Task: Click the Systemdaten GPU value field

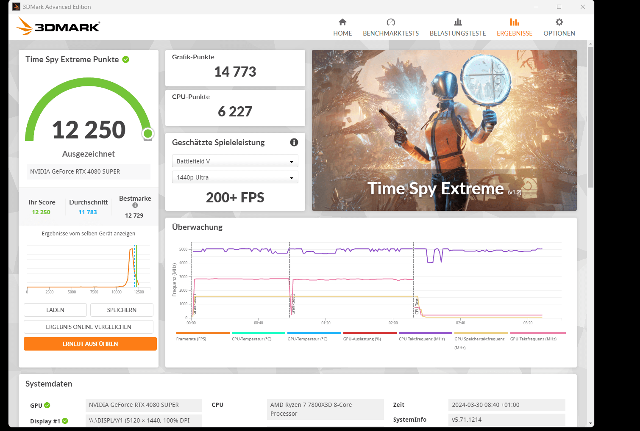Action: point(144,405)
